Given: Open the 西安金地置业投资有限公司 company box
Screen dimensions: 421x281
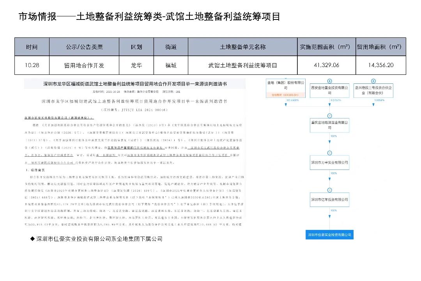Looking at the screenshot, I should click(x=329, y=90).
